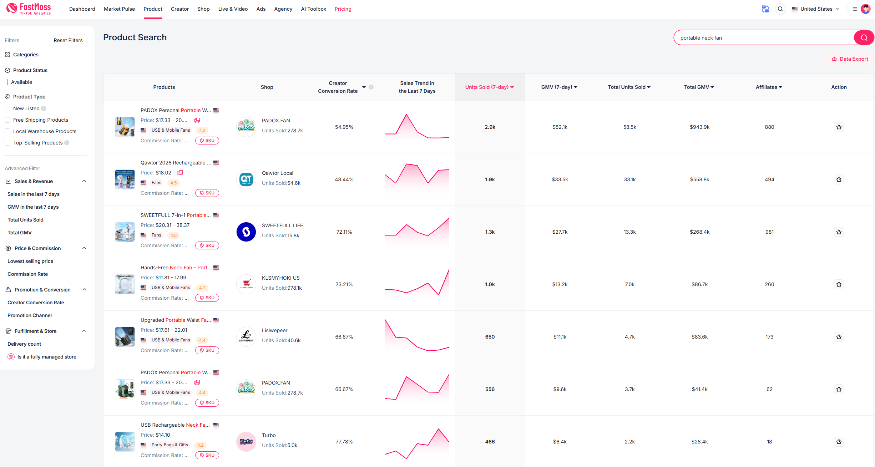Favorite the PADOX 880 affiliates product
Screen dimensions: 875x467
tap(839, 127)
